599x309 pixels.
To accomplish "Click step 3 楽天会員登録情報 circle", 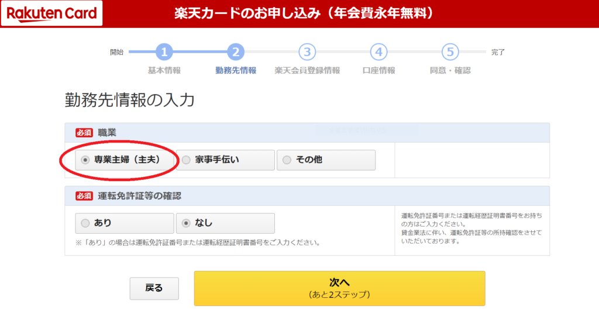I will tap(307, 52).
